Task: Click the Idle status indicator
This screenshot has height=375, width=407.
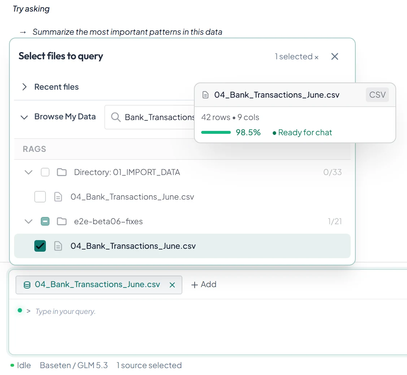Action: click(21, 365)
